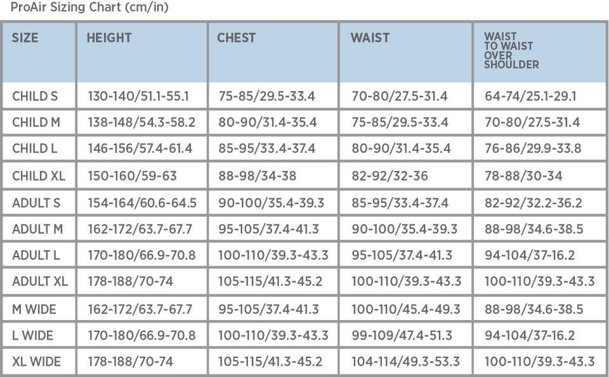The width and height of the screenshot is (609, 377).
Task: Select the CHILD L height cell 146-156/57.4-61.4
Action: click(140, 149)
